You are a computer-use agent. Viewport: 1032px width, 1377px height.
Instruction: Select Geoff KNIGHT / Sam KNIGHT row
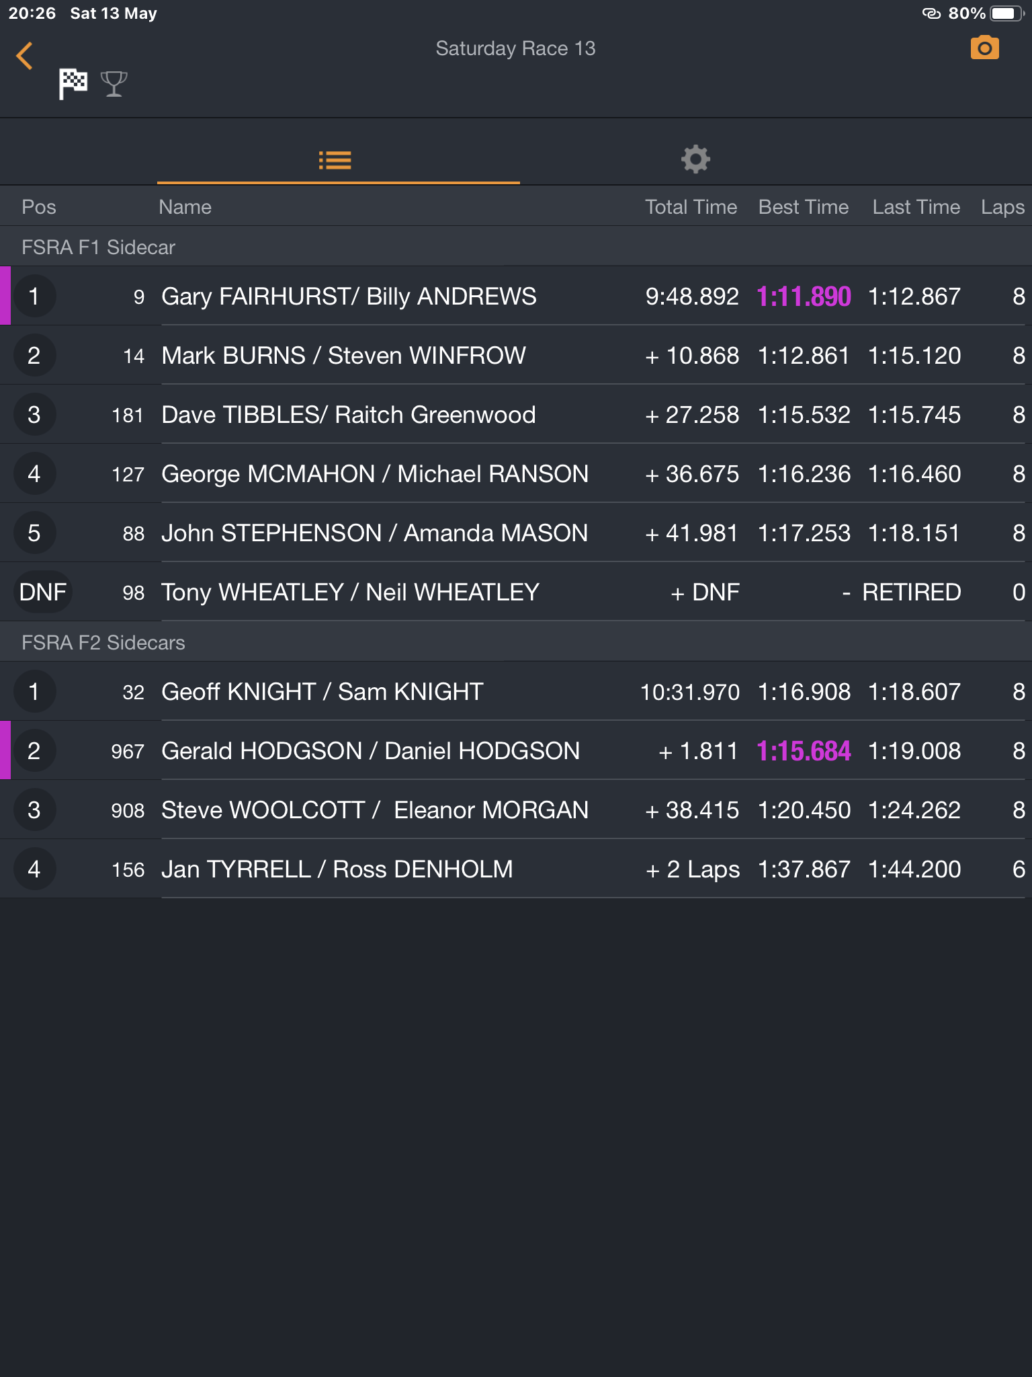click(516, 691)
